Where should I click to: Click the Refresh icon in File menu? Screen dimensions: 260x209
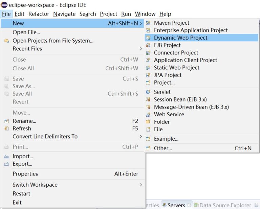click(x=7, y=129)
